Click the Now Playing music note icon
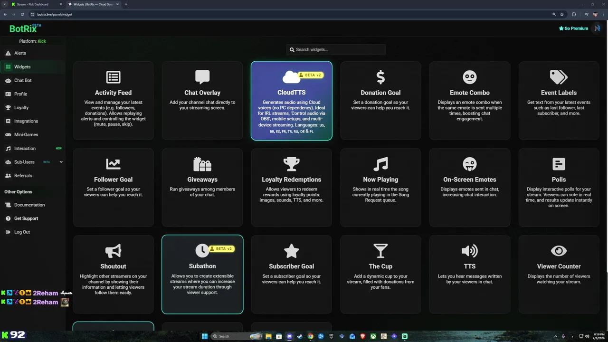 coord(380,164)
